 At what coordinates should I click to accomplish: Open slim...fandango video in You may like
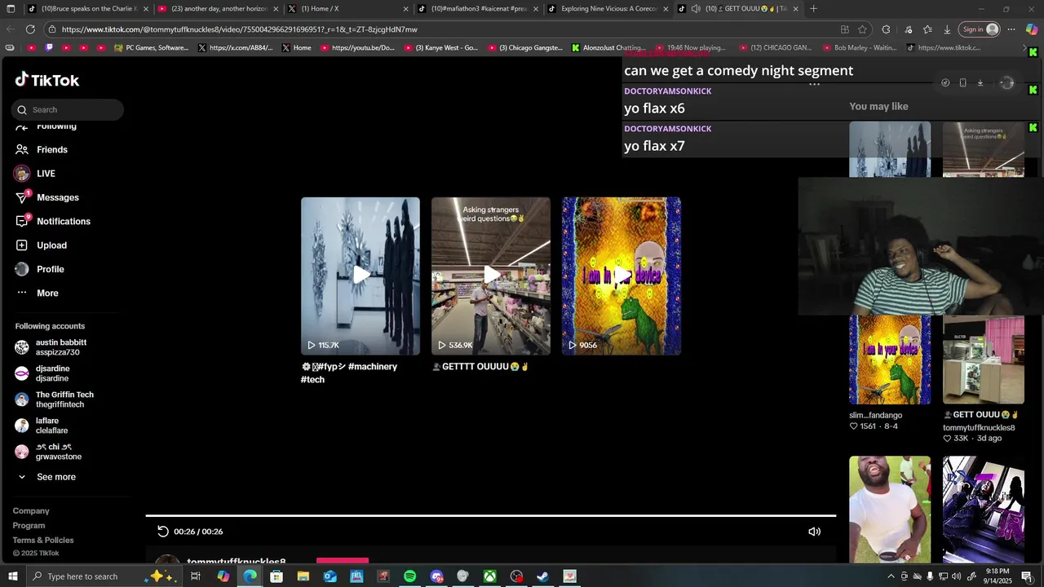pyautogui.click(x=890, y=359)
